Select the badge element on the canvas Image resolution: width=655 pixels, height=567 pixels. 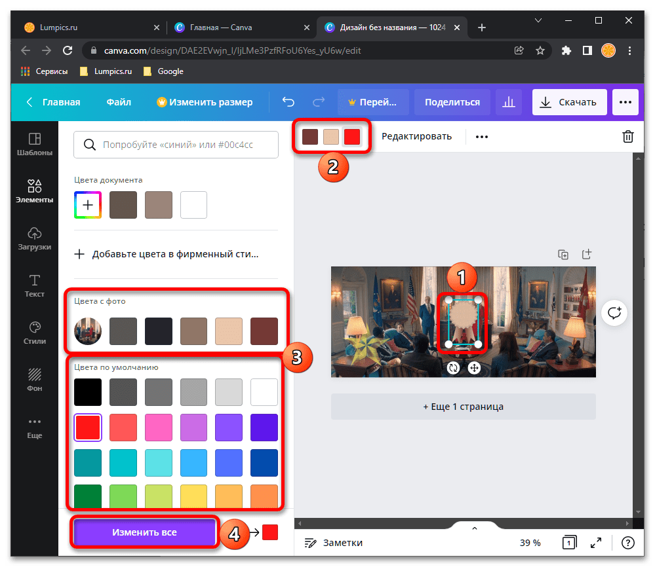pos(464,322)
